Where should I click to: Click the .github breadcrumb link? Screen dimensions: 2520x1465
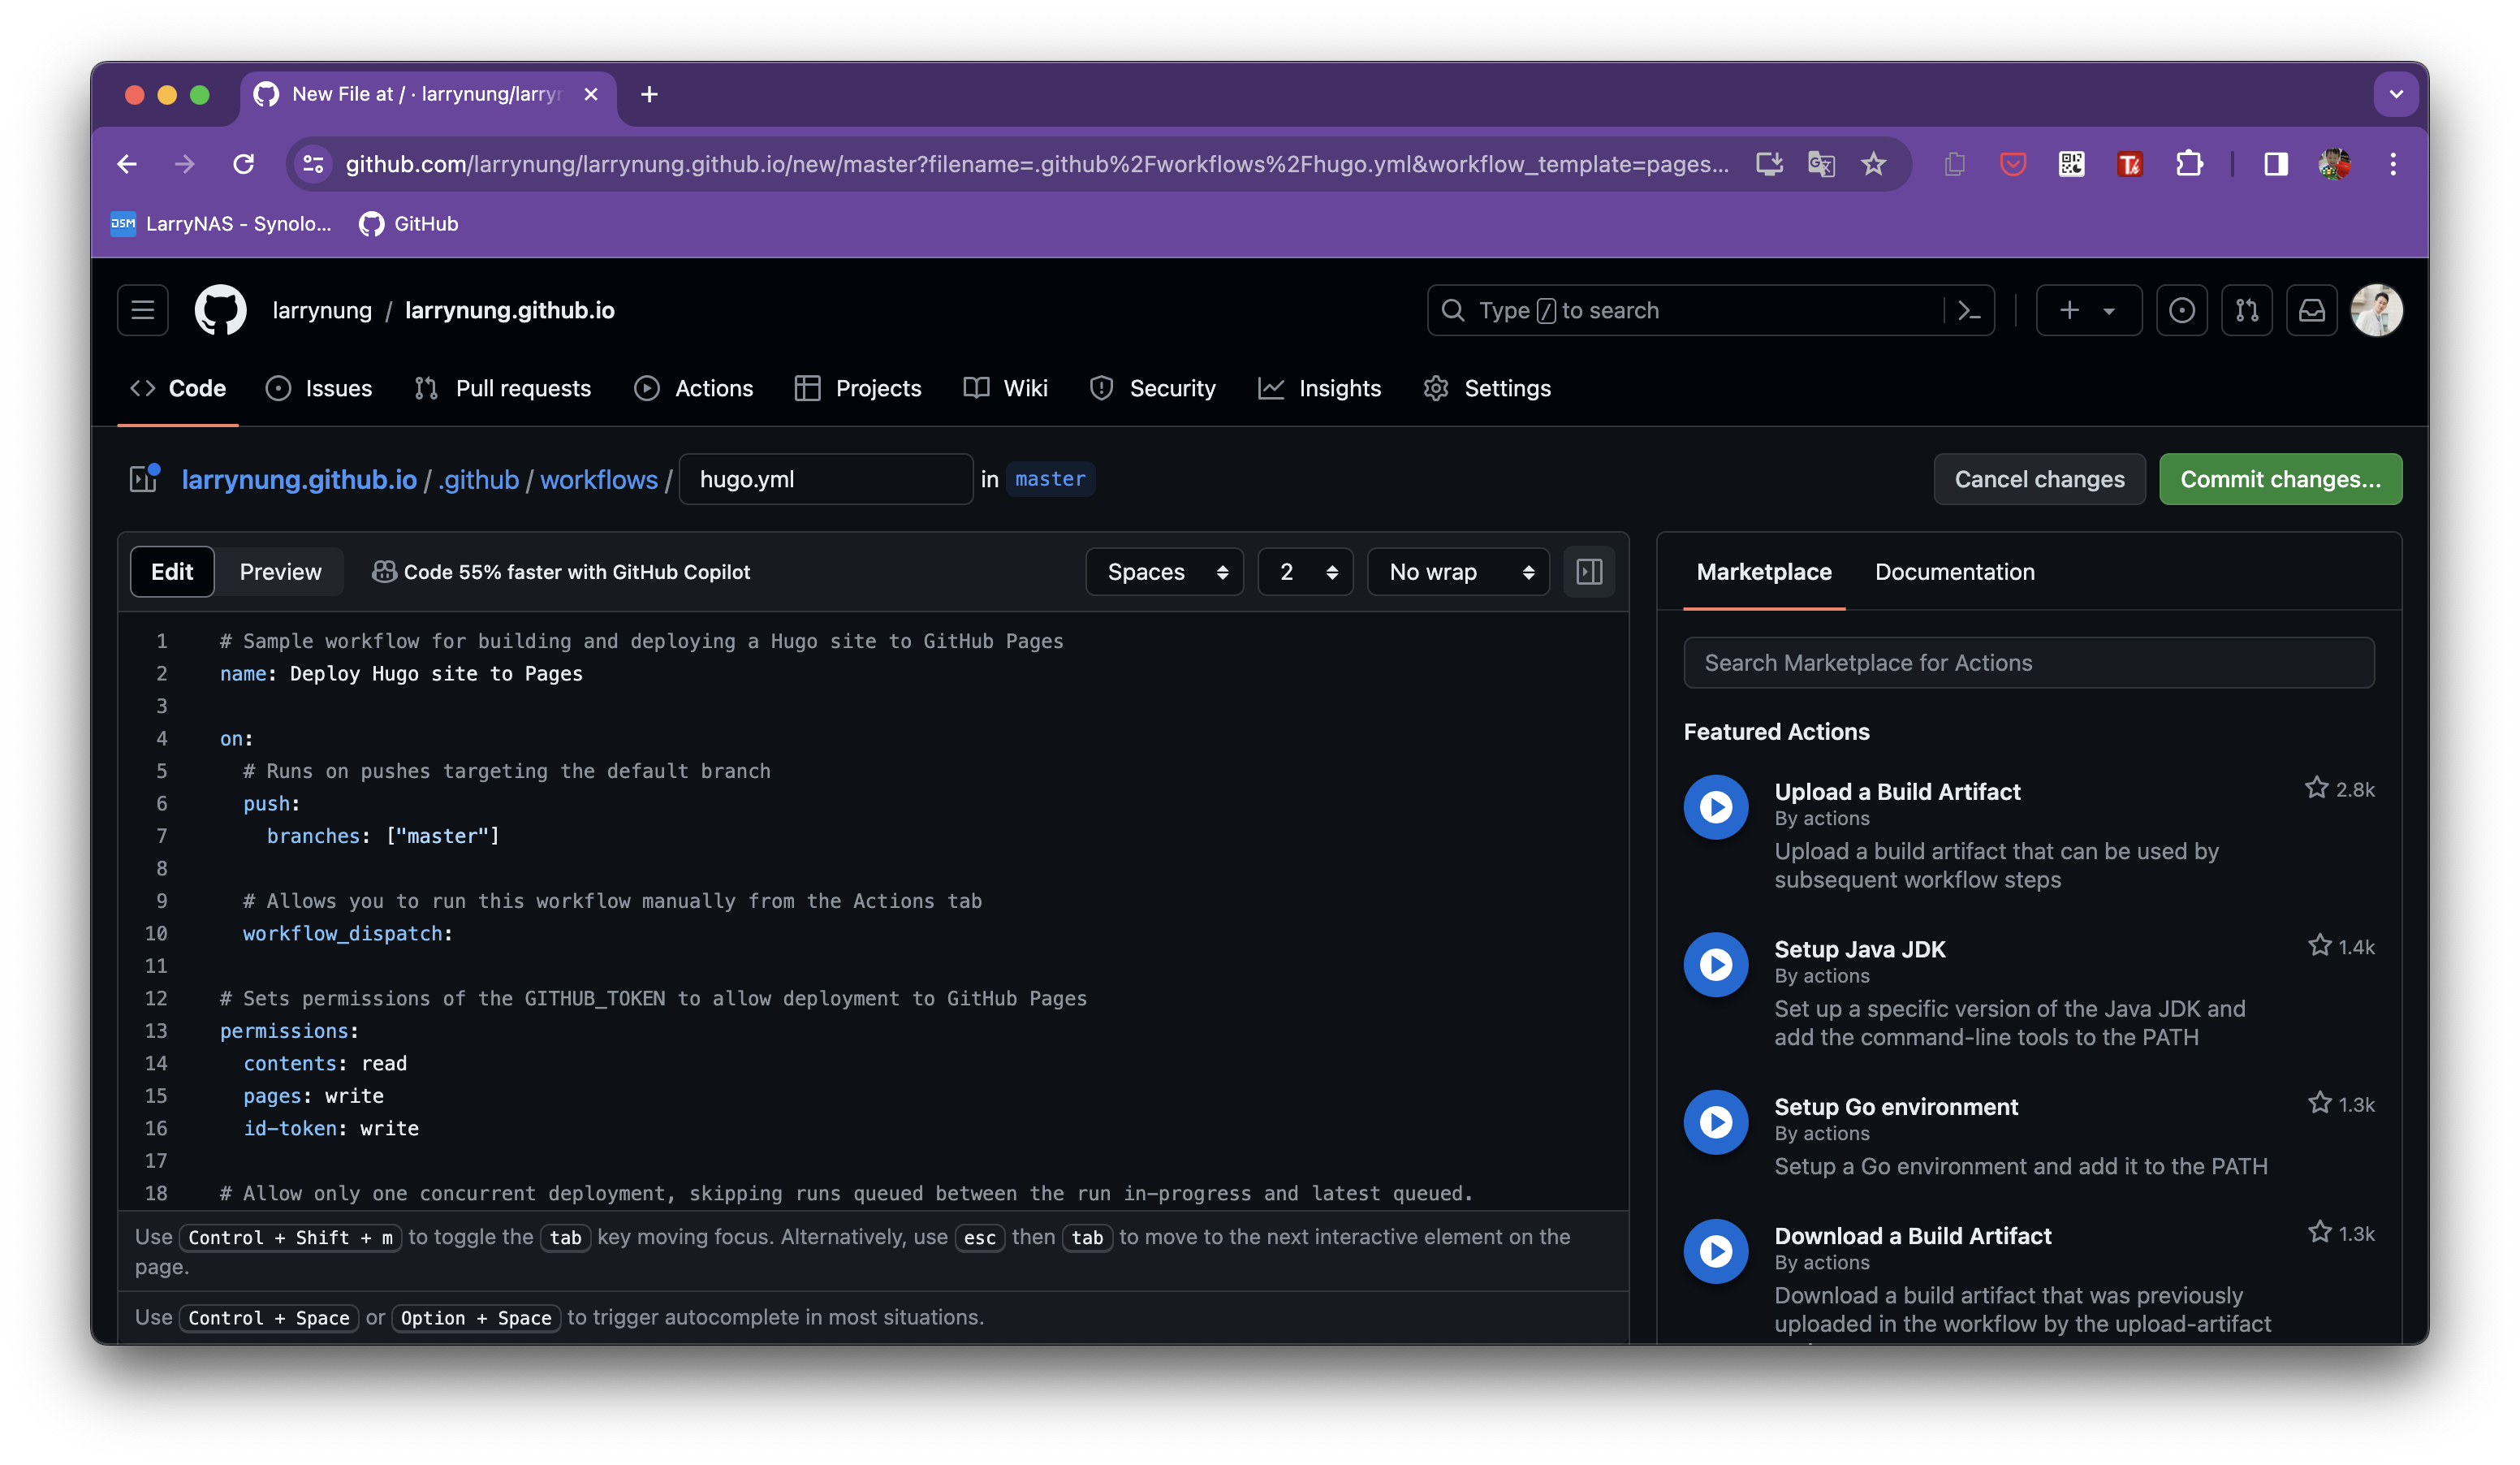coord(479,479)
